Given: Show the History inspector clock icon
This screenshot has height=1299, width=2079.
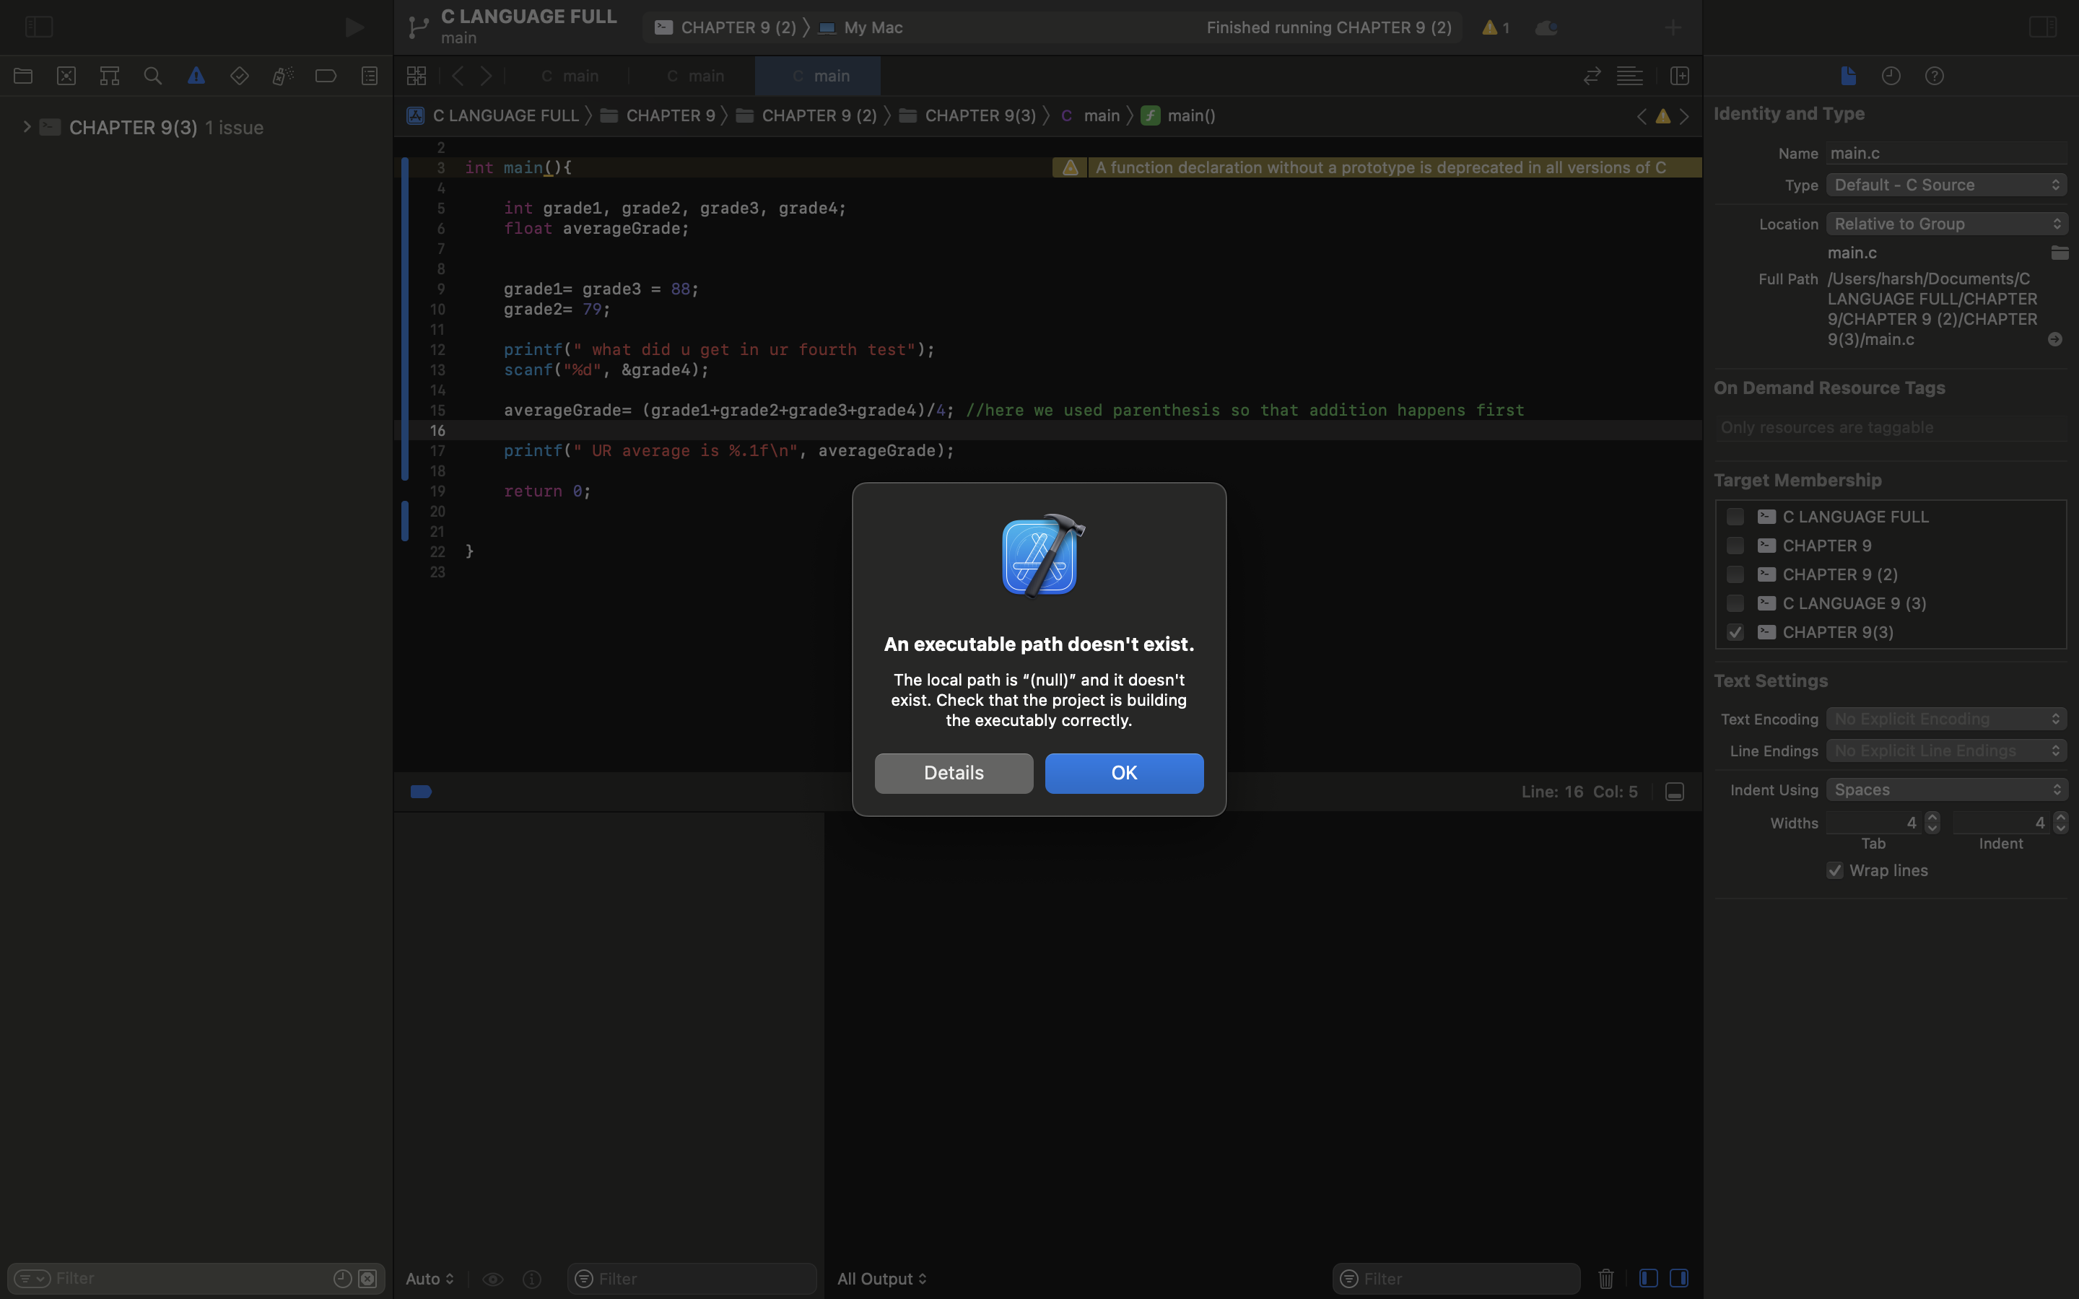Looking at the screenshot, I should tap(1891, 76).
